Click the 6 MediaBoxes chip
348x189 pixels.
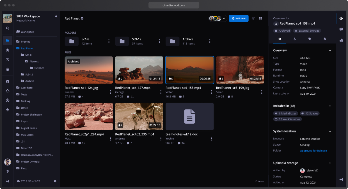pos(286,113)
